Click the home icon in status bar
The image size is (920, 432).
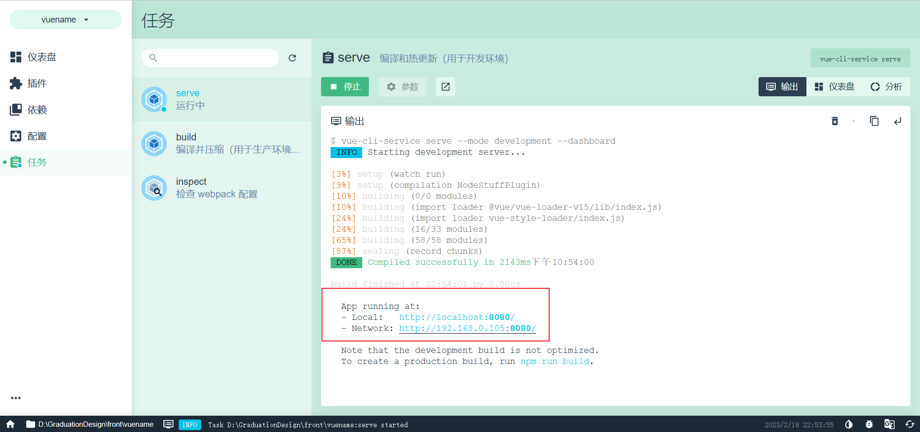tap(10, 424)
